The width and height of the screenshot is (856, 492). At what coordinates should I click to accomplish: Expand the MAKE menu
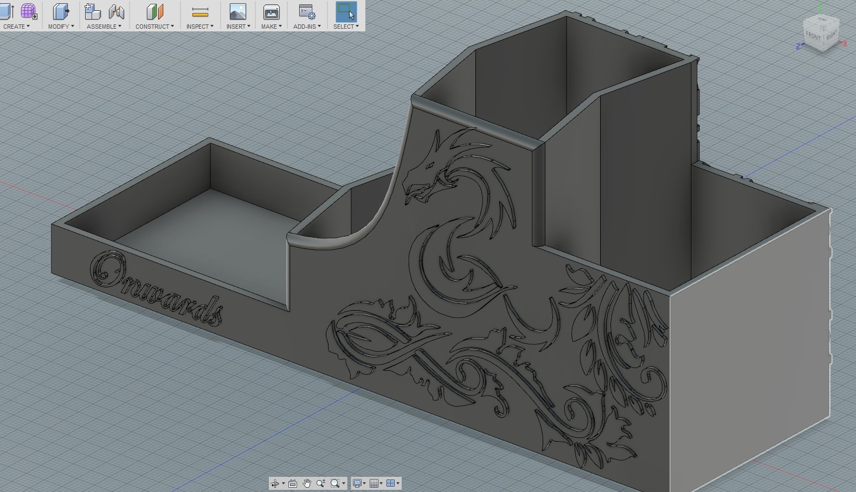point(271,26)
